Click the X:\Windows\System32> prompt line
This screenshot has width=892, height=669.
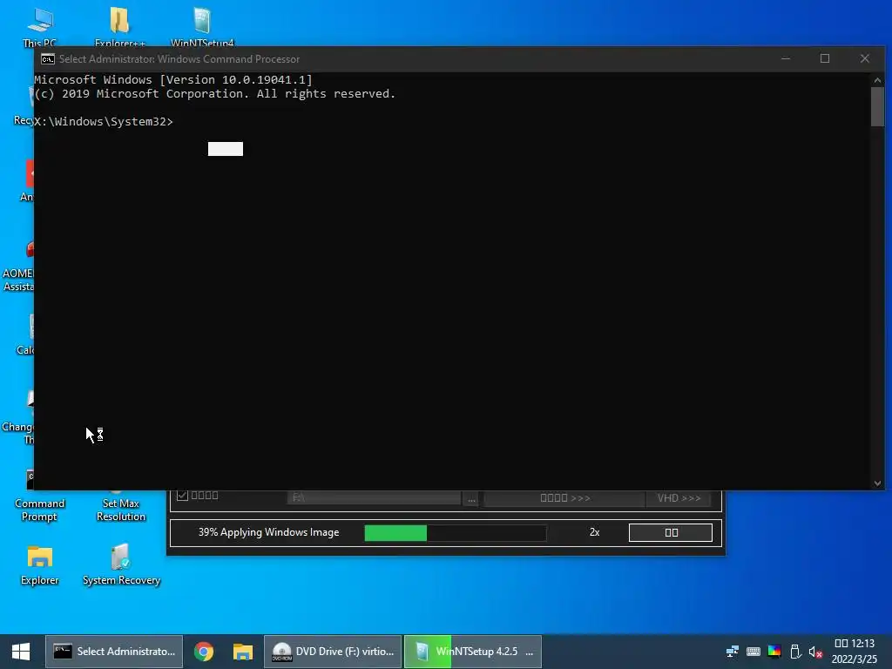[104, 121]
